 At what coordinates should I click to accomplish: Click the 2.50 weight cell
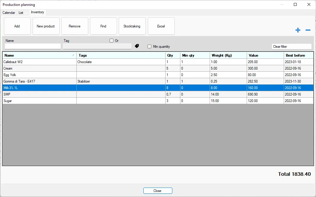[228, 75]
